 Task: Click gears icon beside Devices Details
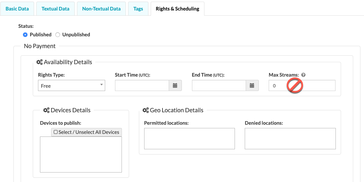pos(47,110)
